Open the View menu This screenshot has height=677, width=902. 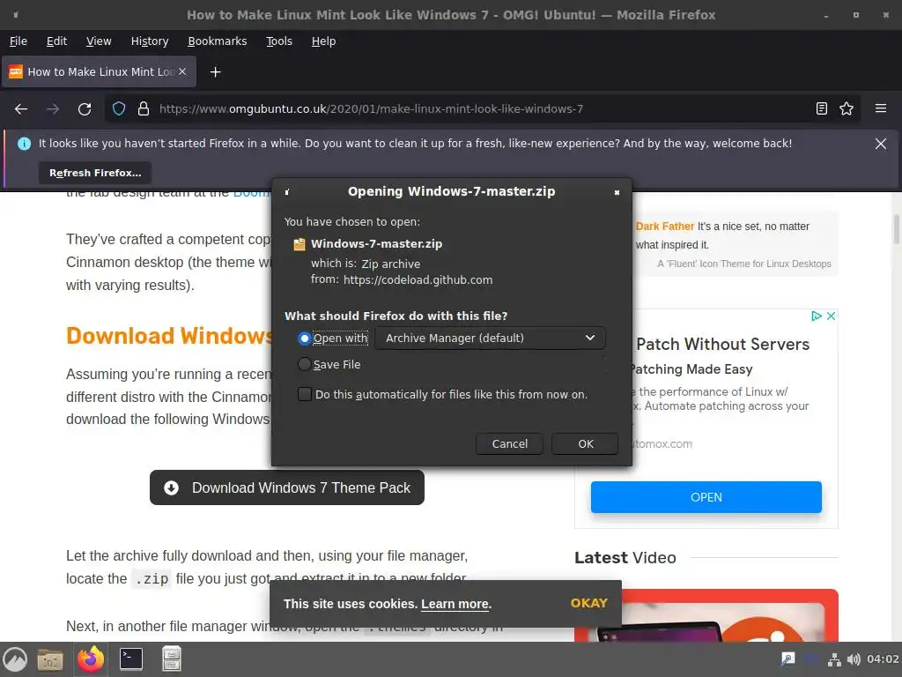[99, 41]
